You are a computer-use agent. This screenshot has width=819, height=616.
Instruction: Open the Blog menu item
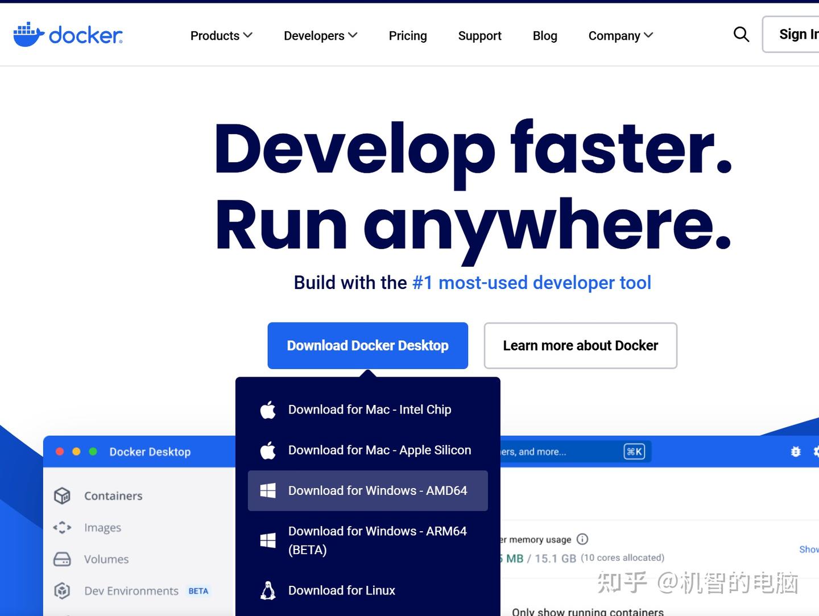tap(545, 36)
